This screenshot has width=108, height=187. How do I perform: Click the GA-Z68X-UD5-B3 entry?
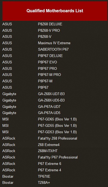point(51,100)
